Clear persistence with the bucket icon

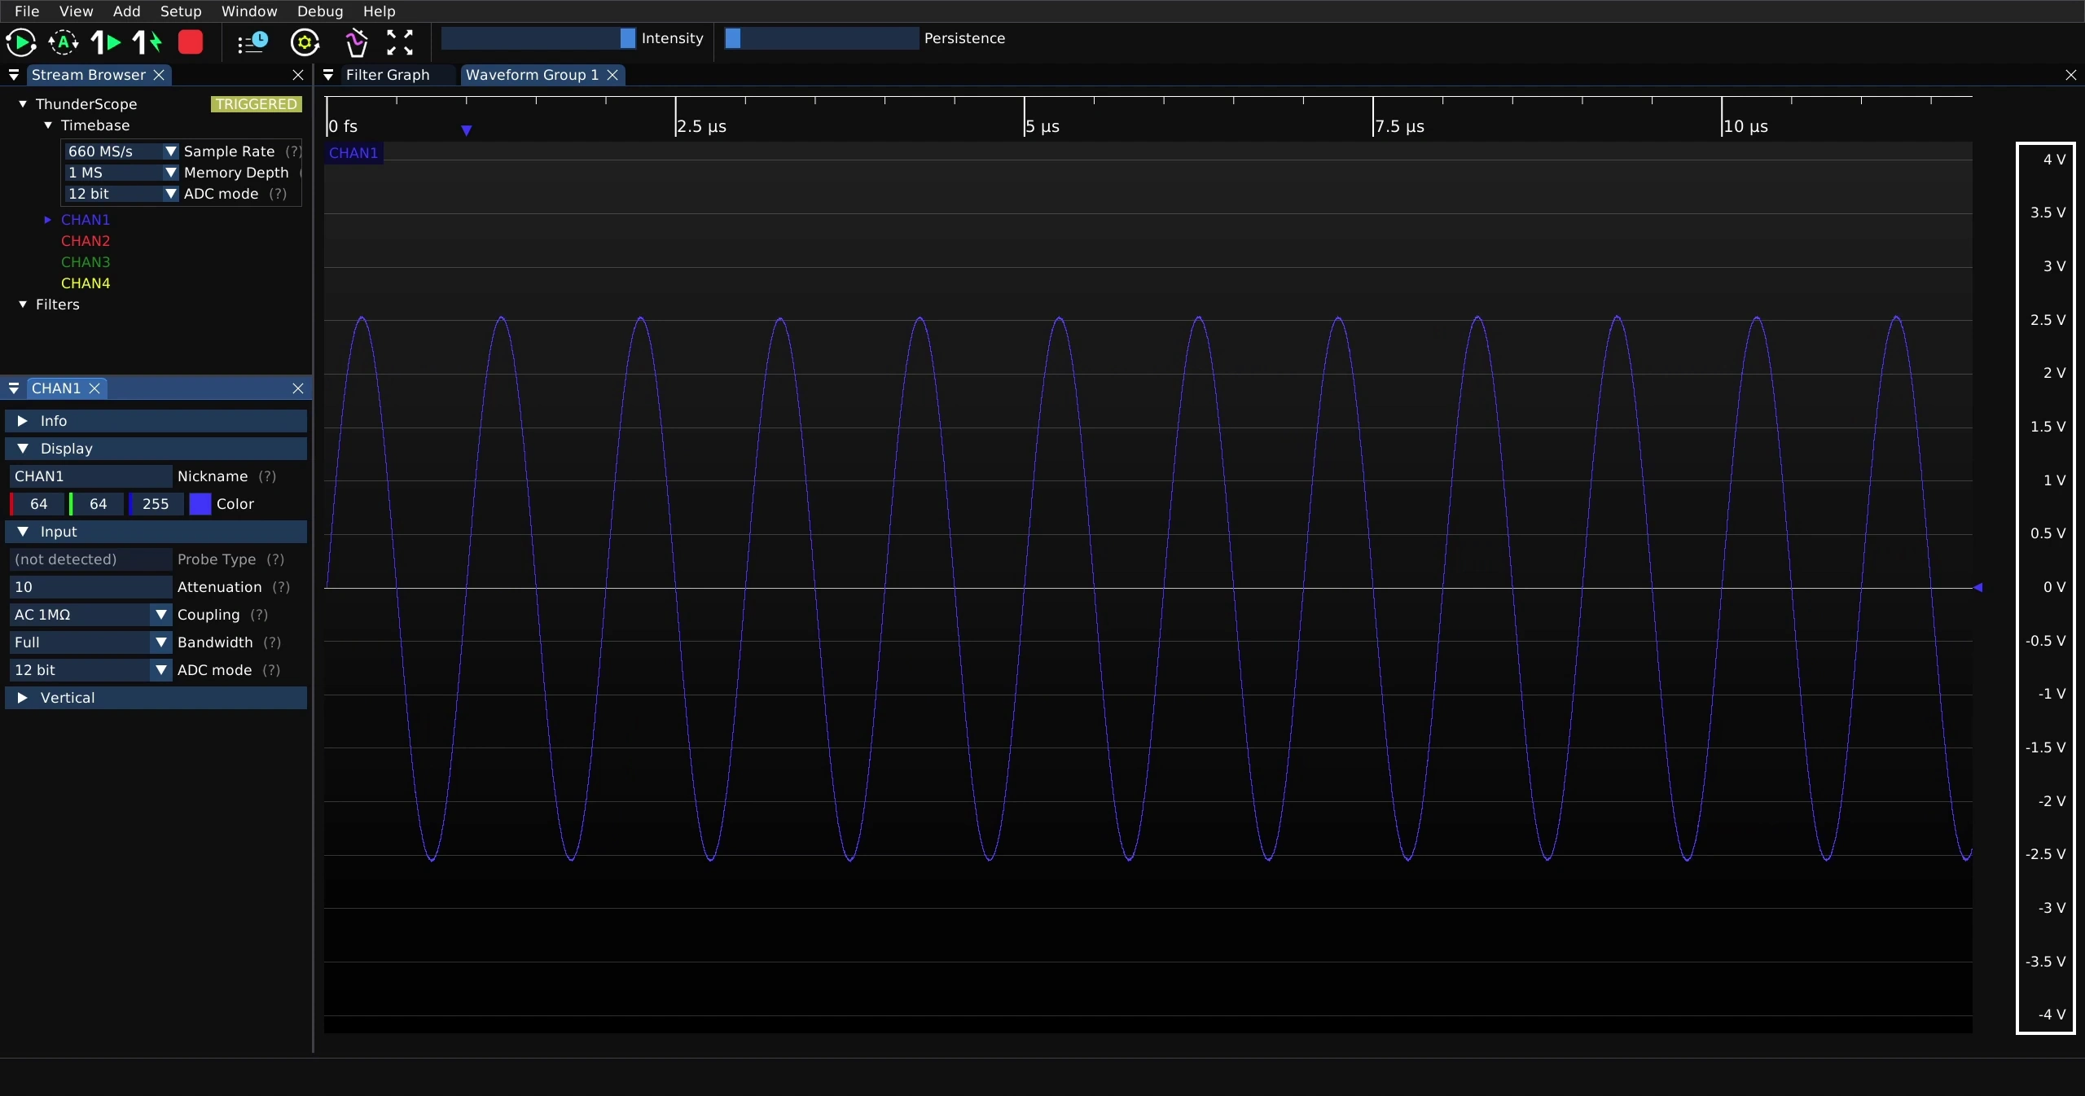point(356,42)
